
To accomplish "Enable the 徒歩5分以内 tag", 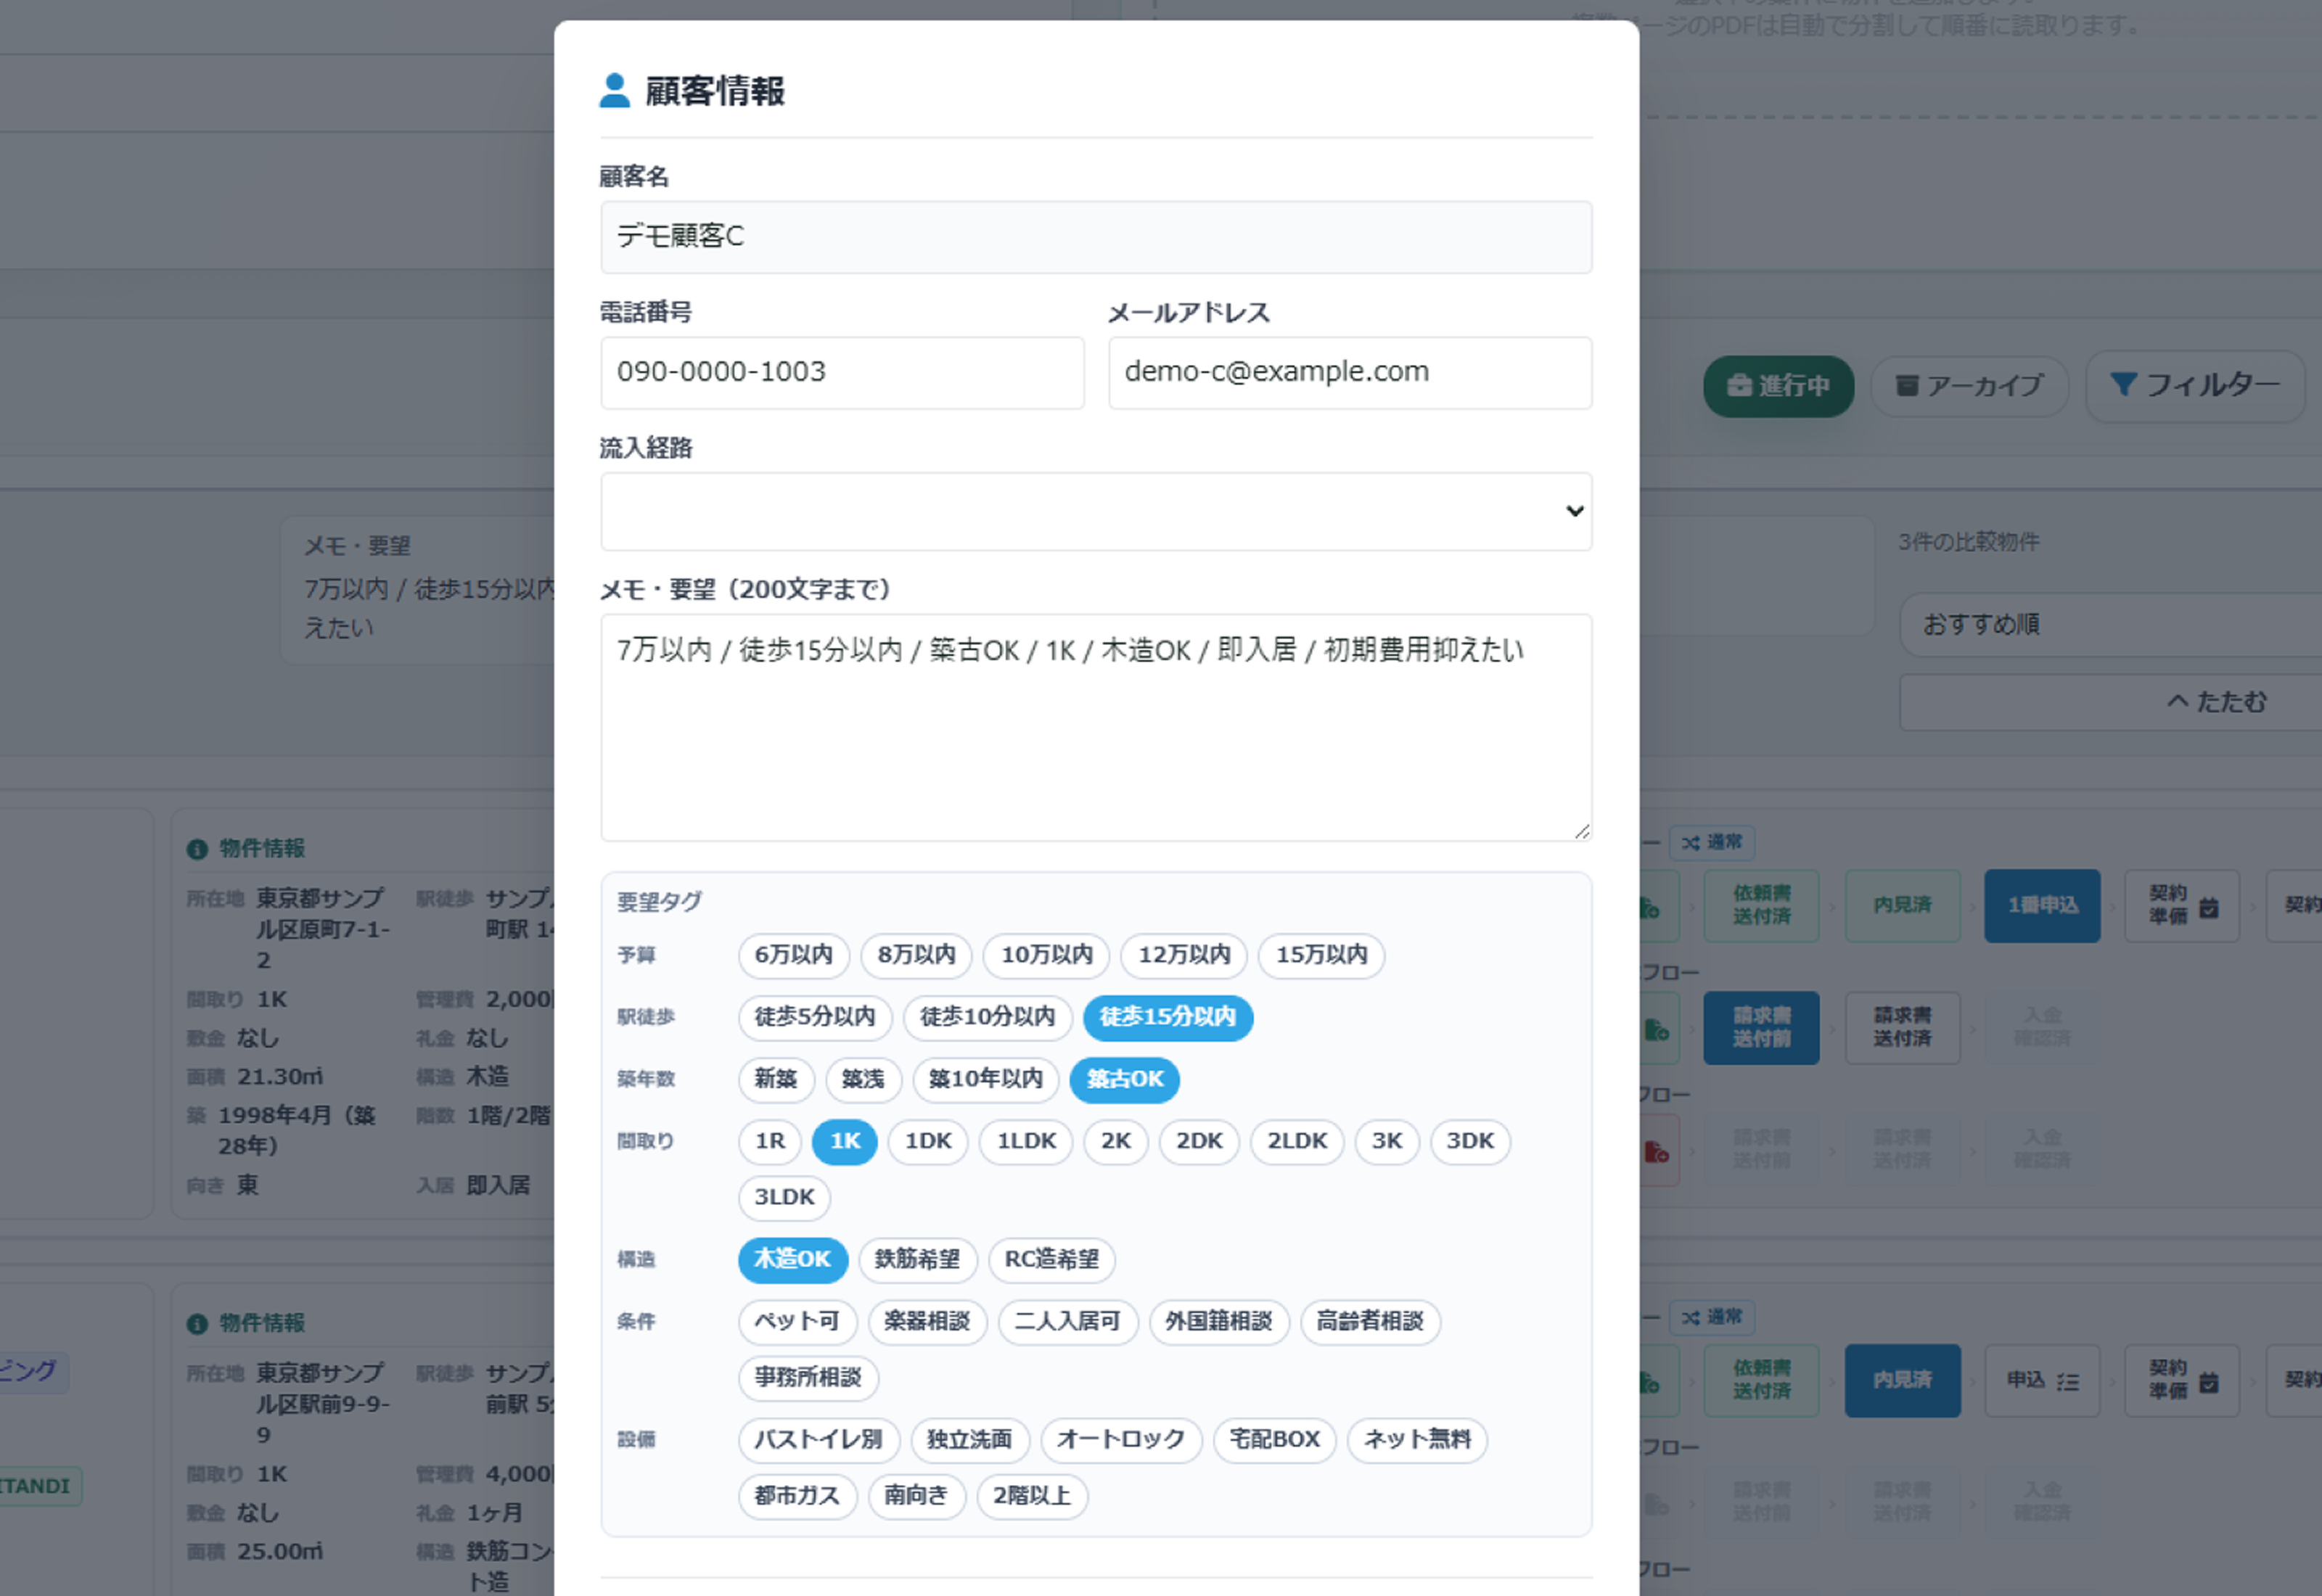I will point(815,1017).
